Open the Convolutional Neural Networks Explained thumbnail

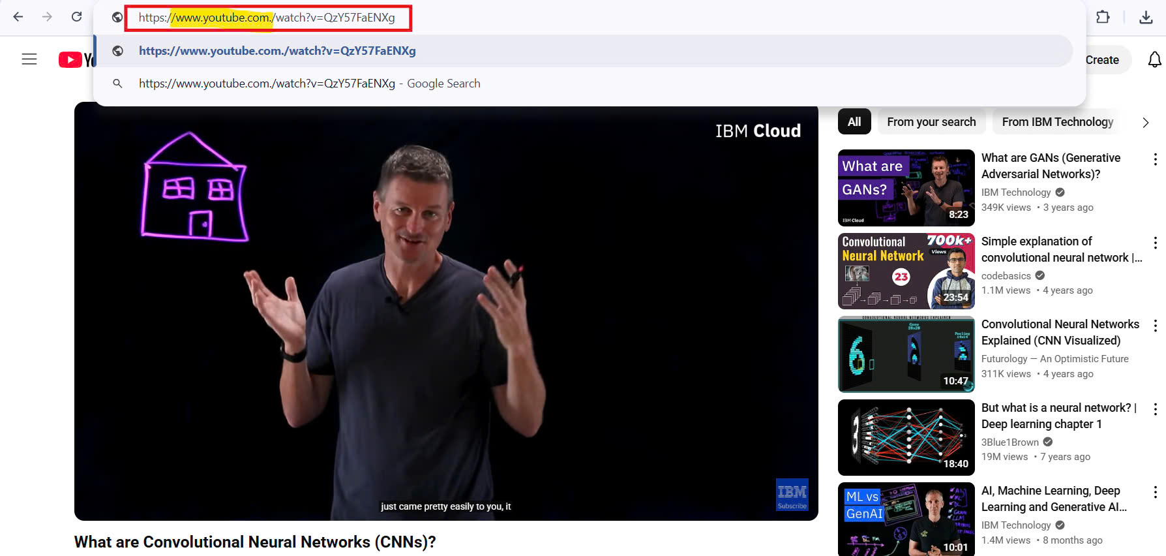(x=906, y=354)
